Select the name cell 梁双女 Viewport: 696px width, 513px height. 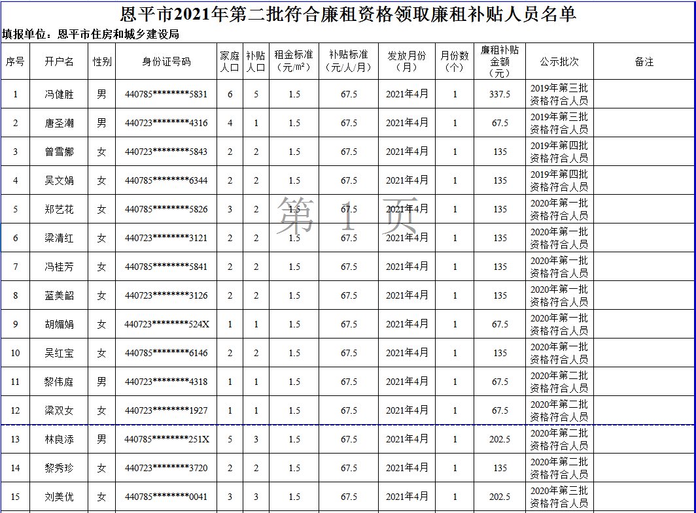59,410
